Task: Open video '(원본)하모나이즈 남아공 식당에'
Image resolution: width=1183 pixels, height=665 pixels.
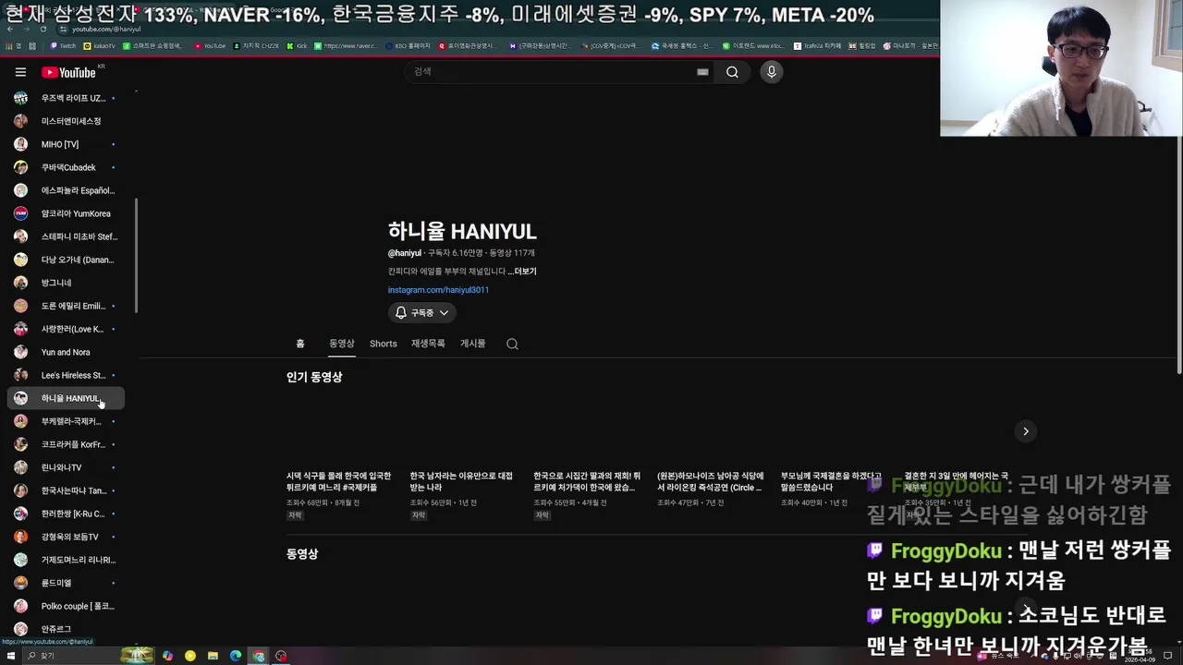Action: 710,481
